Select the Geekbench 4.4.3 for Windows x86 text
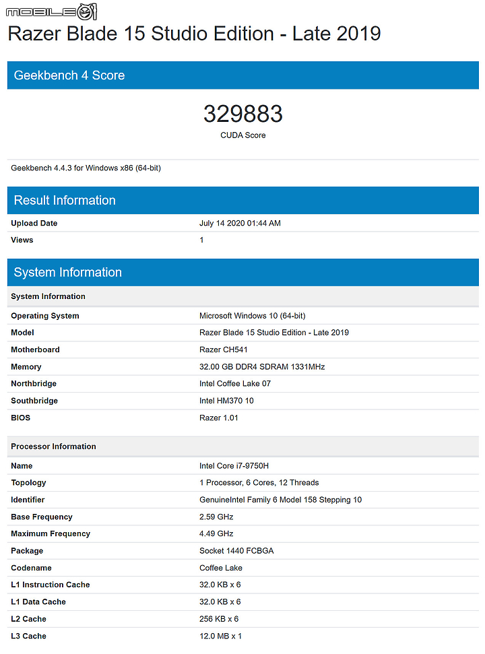Viewport: 485px width, 654px height. tap(86, 168)
